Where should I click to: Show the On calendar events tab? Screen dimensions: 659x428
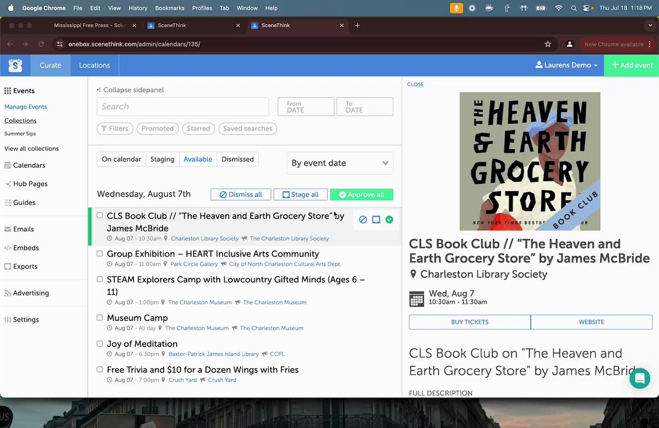coord(122,160)
